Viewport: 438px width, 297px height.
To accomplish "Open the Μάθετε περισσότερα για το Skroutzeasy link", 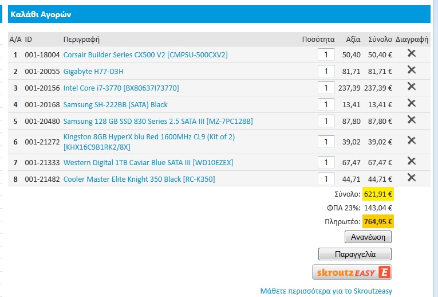I will 326,291.
